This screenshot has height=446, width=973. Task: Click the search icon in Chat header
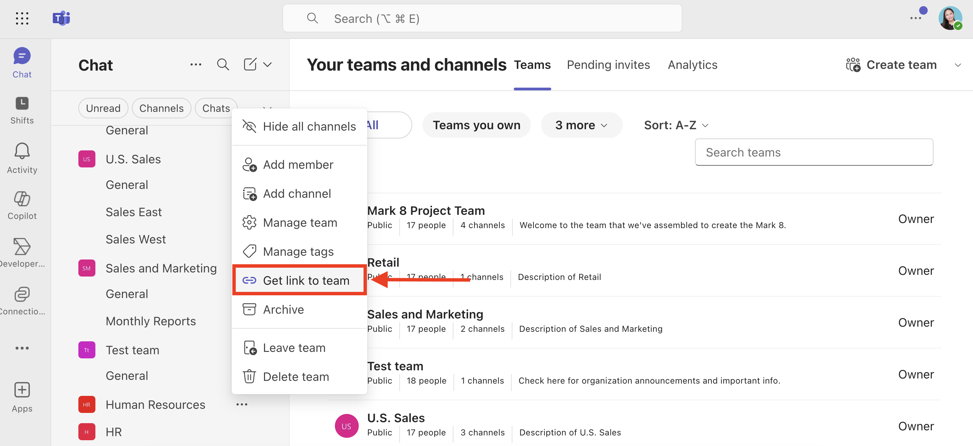pos(222,65)
